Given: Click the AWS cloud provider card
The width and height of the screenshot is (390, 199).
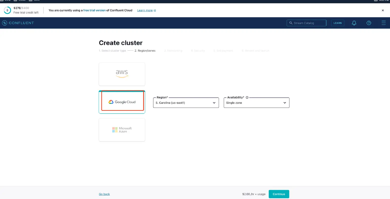Looking at the screenshot, I should (x=122, y=74).
